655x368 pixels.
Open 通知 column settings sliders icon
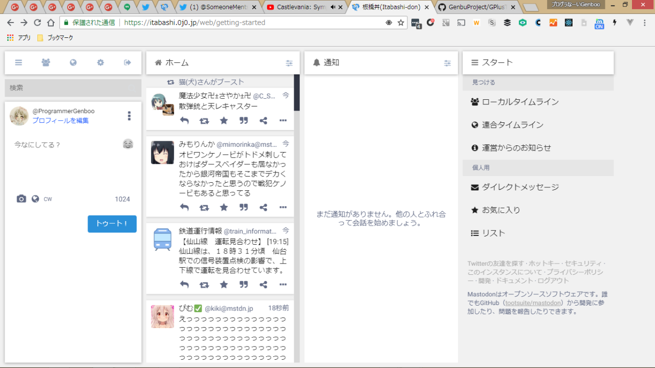click(x=447, y=63)
